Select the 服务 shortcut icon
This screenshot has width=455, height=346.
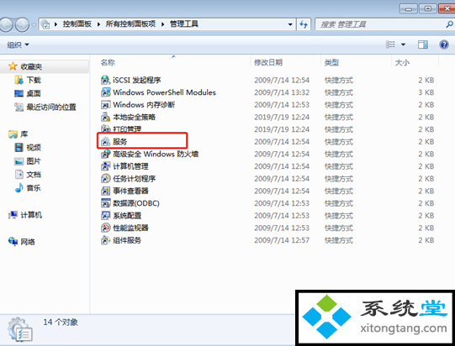coord(105,142)
